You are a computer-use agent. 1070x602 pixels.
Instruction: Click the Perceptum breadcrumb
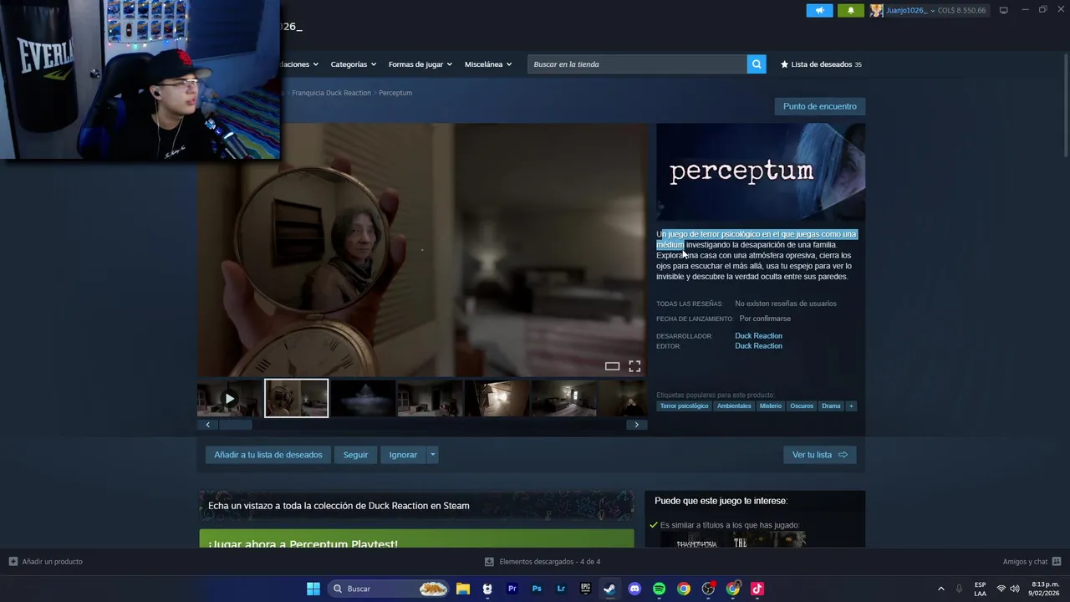click(395, 93)
